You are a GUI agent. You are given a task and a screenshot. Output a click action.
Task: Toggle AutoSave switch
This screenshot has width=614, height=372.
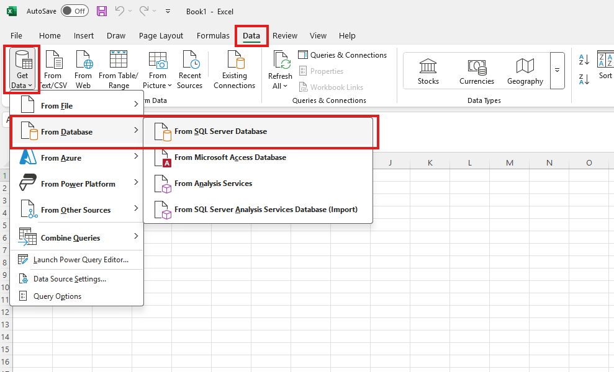point(74,11)
